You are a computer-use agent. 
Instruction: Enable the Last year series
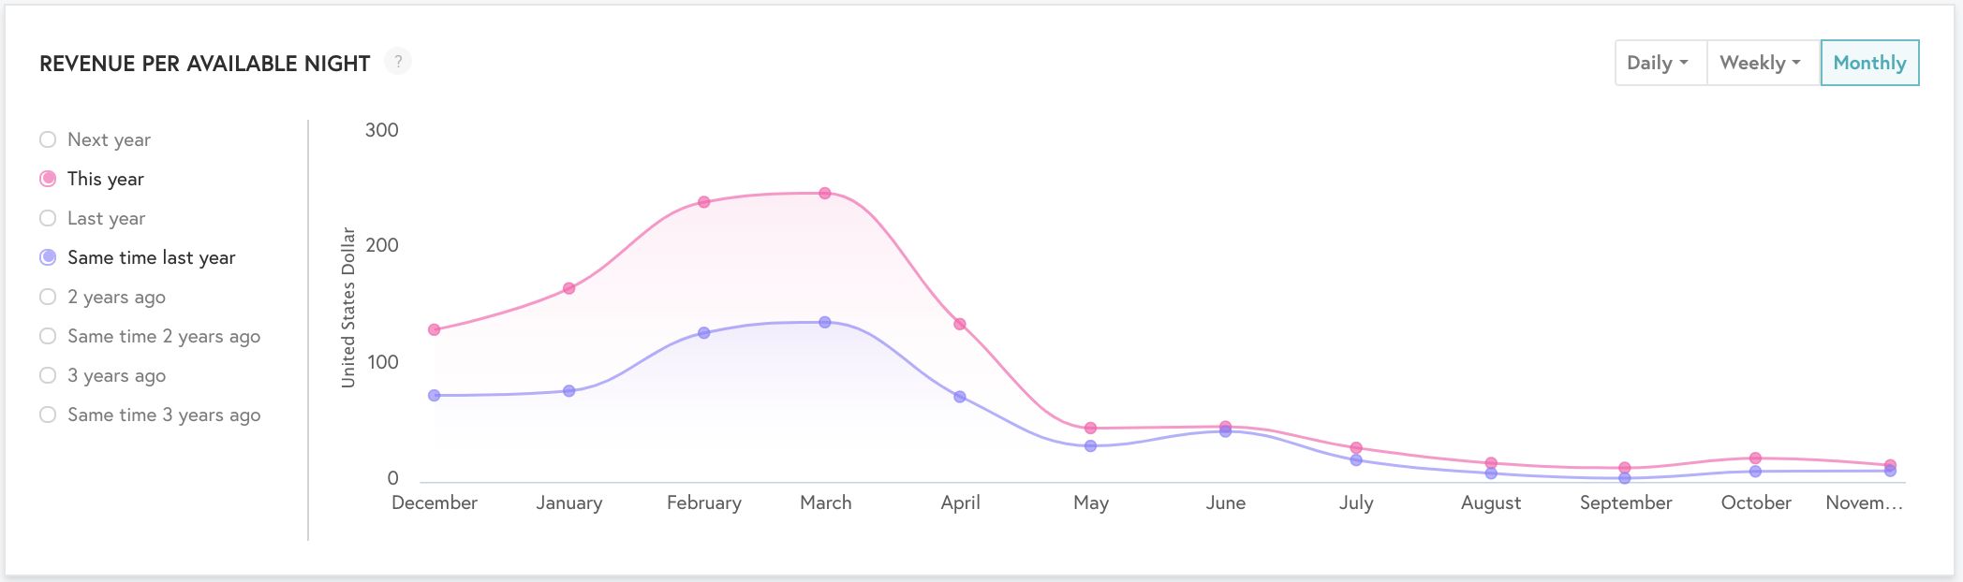click(48, 218)
